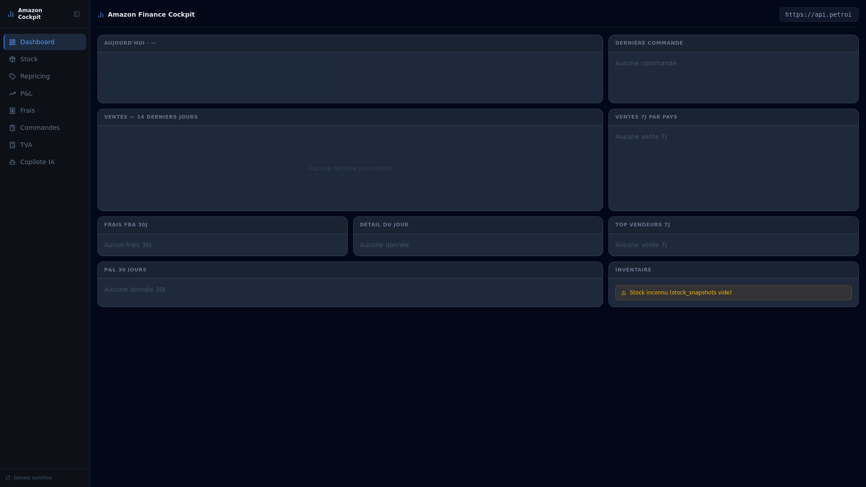Click the API URL field https://api.petroi
The width and height of the screenshot is (866, 487).
tap(819, 14)
